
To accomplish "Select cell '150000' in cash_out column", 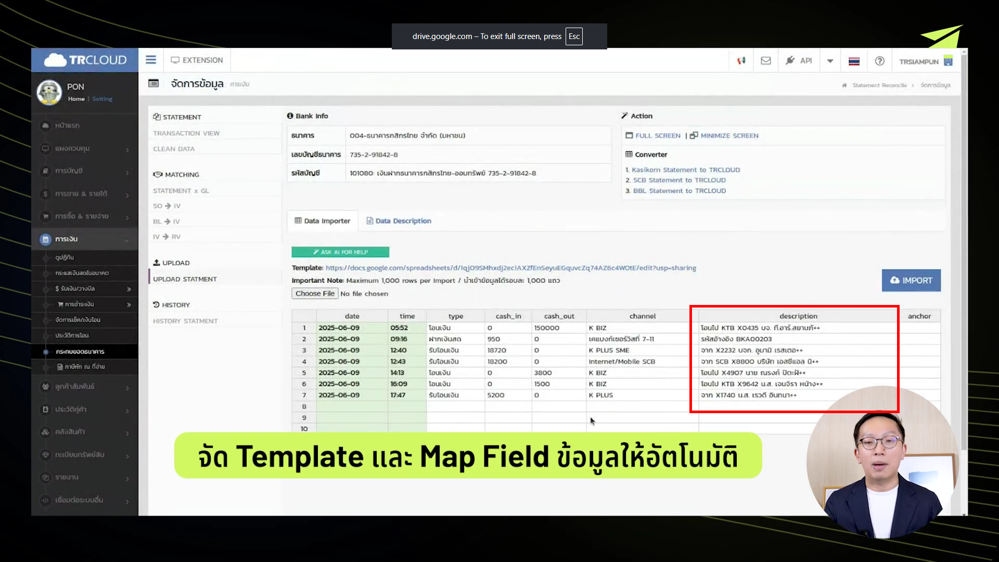I will pos(559,328).
